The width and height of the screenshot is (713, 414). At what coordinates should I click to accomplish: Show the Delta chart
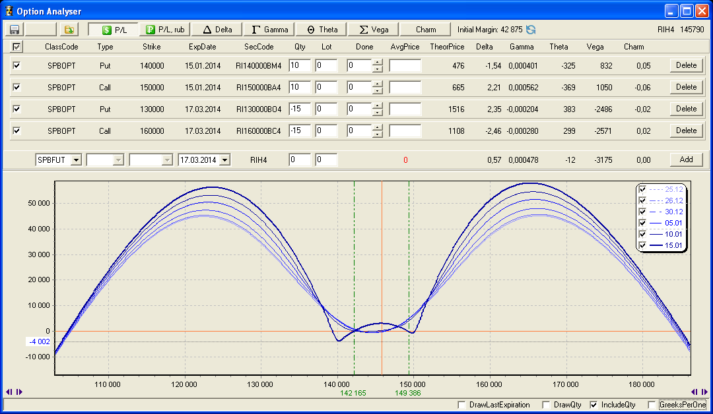[x=217, y=30]
